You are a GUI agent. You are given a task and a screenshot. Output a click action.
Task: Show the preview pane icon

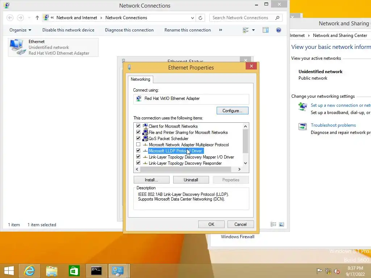tap(266, 30)
